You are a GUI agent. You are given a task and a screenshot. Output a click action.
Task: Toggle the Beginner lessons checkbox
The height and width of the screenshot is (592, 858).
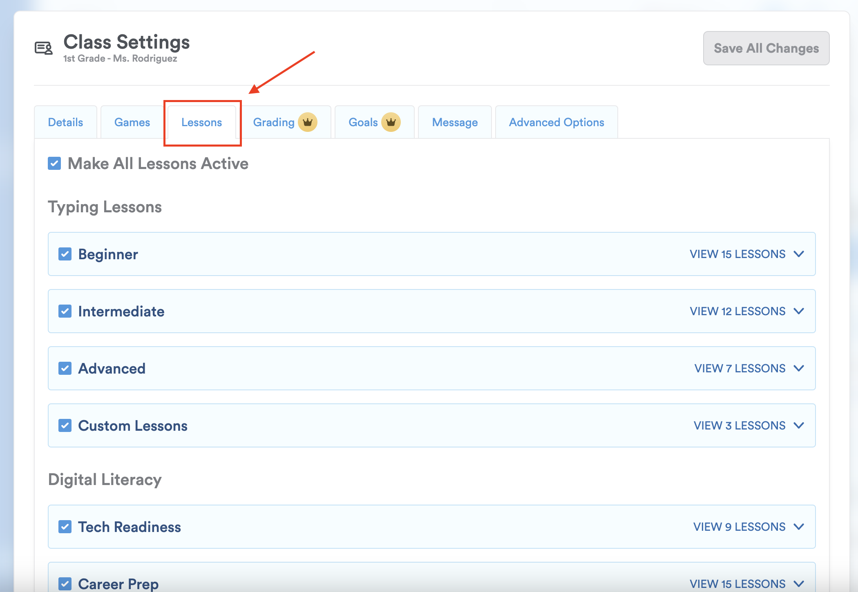pos(65,254)
